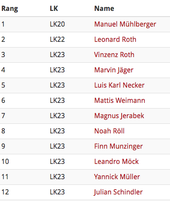Click the Name column header
This screenshot has height=201, width=170.
[x=104, y=8]
